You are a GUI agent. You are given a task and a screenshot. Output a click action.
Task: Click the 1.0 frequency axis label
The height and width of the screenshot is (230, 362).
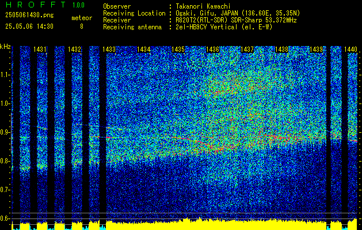(x=5, y=103)
